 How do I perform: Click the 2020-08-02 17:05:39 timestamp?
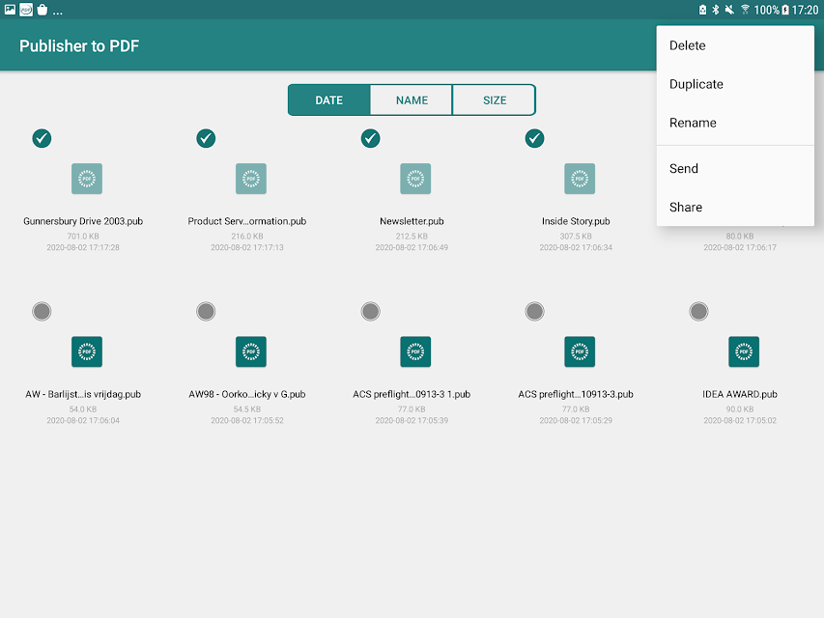[412, 420]
